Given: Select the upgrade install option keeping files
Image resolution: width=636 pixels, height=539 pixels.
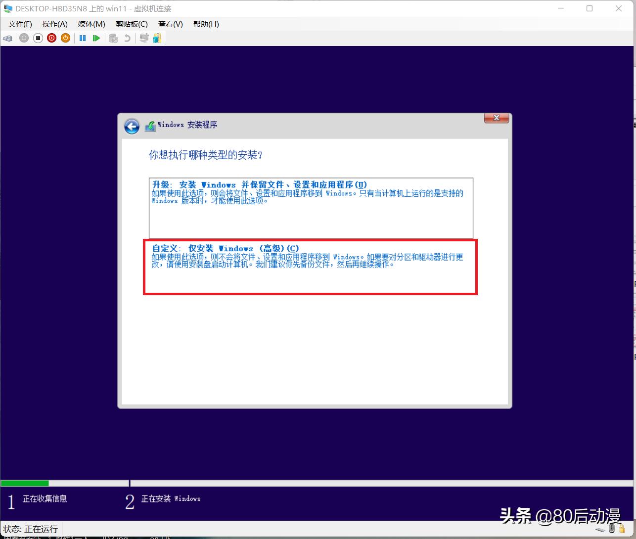Looking at the screenshot, I should 310,208.
